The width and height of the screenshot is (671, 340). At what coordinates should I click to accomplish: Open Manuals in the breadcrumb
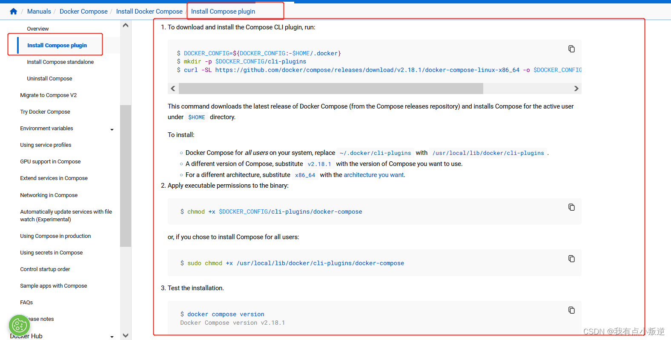click(39, 11)
